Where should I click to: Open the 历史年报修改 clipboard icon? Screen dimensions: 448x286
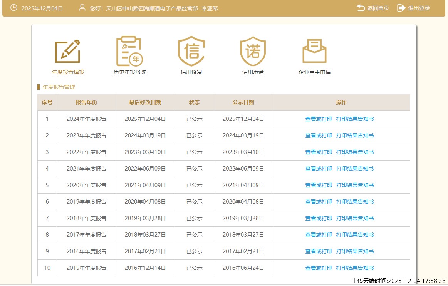pyautogui.click(x=129, y=51)
